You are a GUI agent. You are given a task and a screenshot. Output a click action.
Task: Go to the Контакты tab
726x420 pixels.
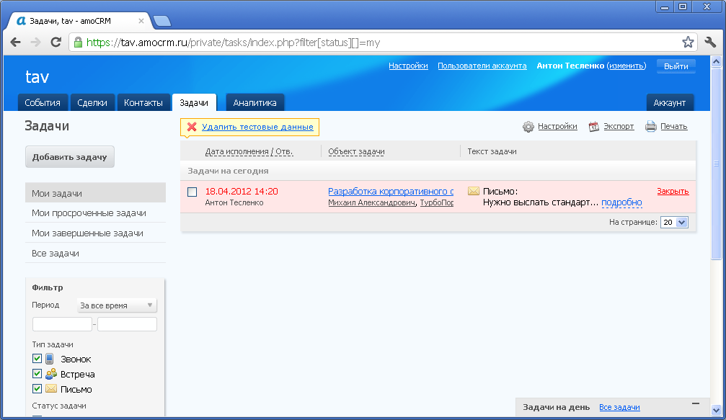tap(143, 103)
